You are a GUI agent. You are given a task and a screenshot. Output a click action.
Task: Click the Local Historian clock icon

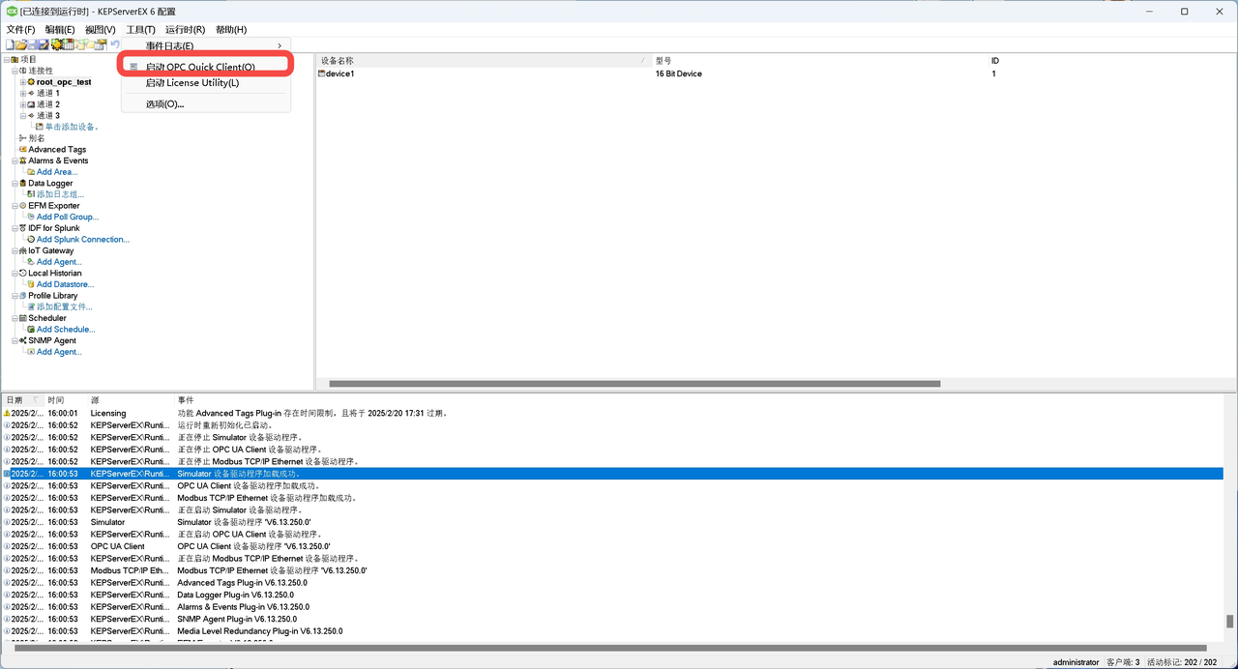point(22,274)
